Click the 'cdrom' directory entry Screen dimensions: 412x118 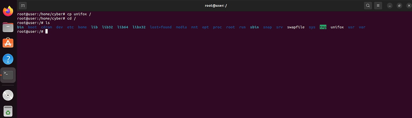pyautogui.click(x=46, y=27)
